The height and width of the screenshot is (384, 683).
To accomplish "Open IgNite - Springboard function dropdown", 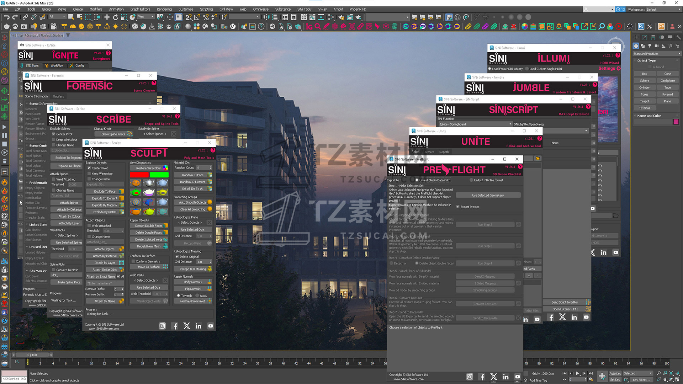I will point(475,124).
